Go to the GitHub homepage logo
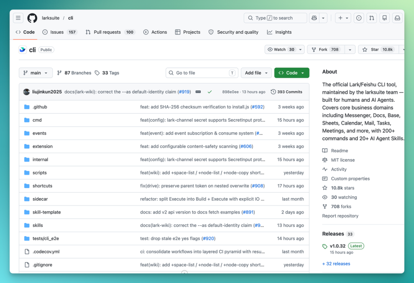 click(32, 18)
